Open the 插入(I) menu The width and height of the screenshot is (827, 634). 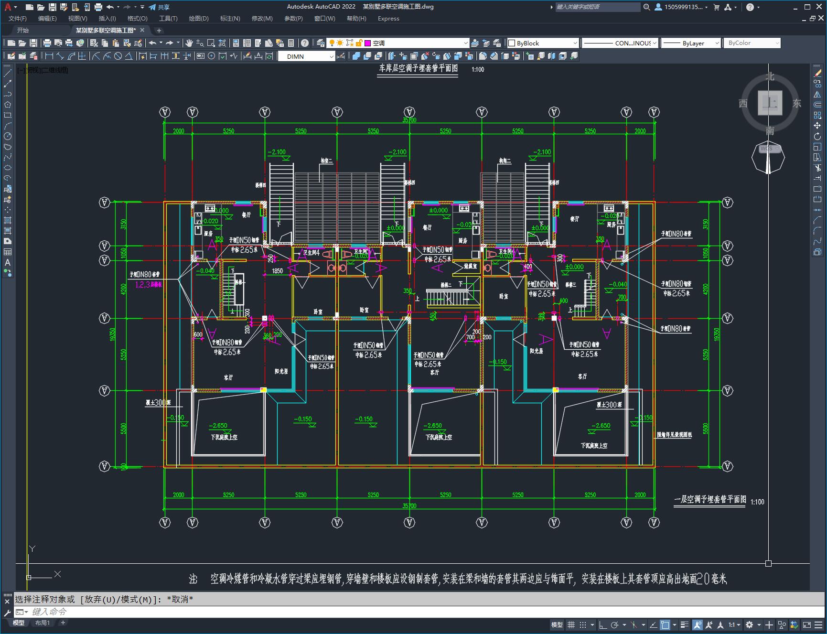click(x=107, y=18)
